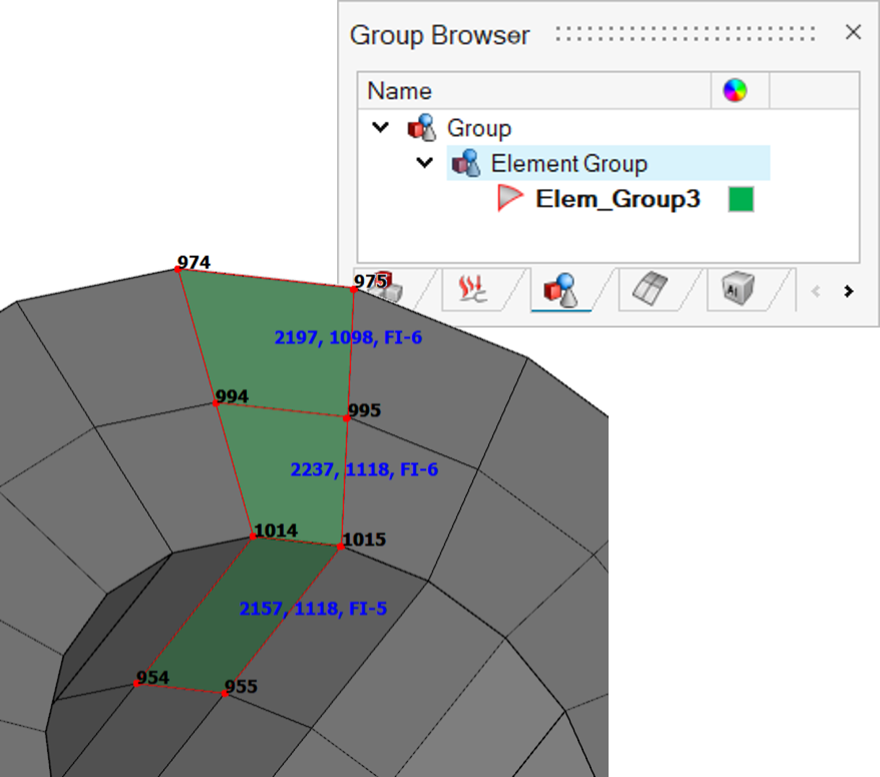Pick node 1014 on the mesh

pos(253,536)
